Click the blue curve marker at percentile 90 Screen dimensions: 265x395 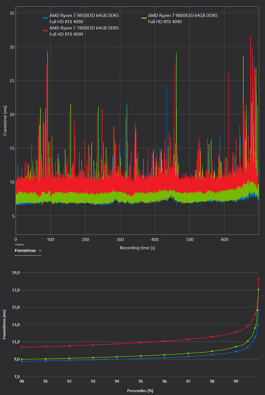22,361
